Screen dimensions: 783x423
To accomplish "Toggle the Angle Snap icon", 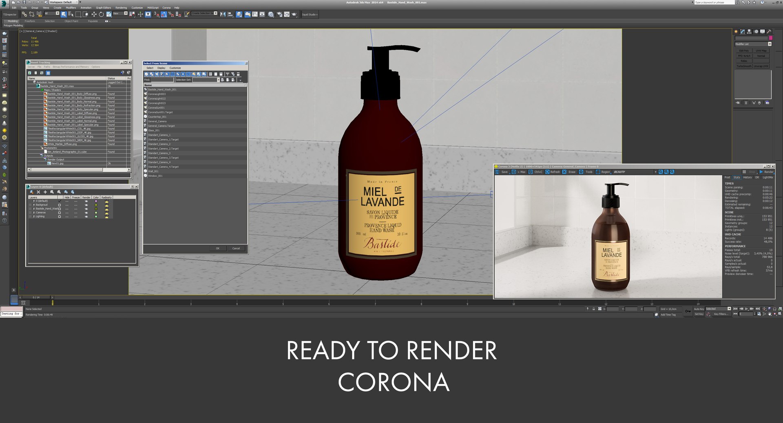I will coord(164,14).
